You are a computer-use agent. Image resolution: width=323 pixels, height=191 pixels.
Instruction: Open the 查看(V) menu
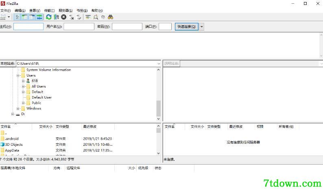point(35,10)
